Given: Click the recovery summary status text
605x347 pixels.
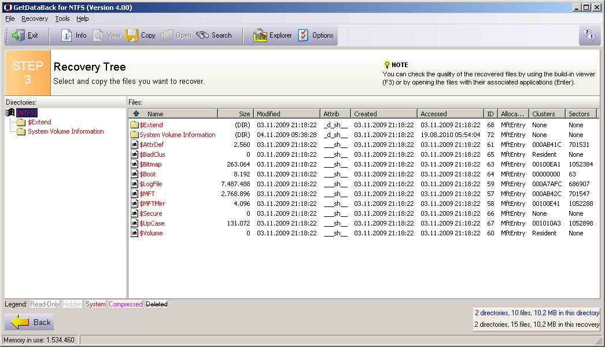Looking at the screenshot, I should 537,324.
